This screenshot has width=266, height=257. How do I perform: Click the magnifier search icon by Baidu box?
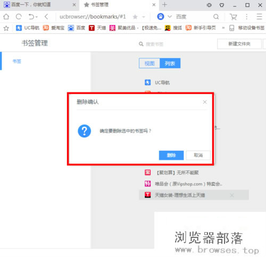pyautogui.click(x=216, y=17)
